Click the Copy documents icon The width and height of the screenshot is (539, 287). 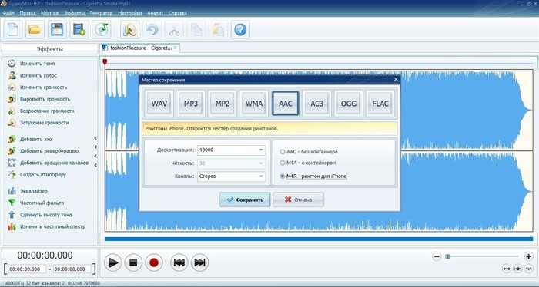[x=196, y=29]
